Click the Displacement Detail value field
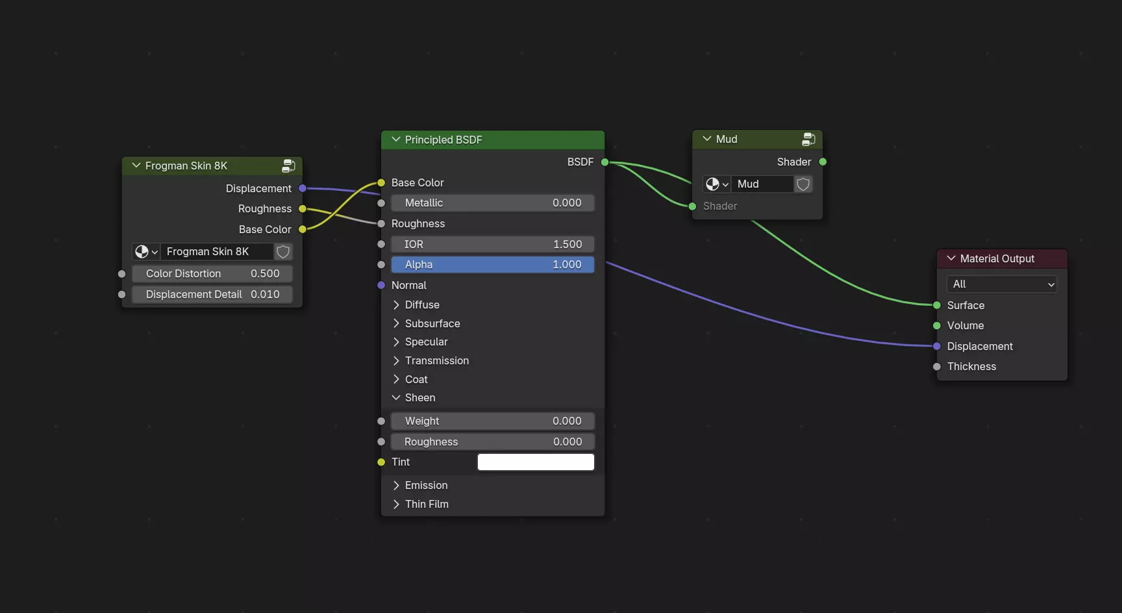This screenshot has height=613, width=1122. (212, 295)
